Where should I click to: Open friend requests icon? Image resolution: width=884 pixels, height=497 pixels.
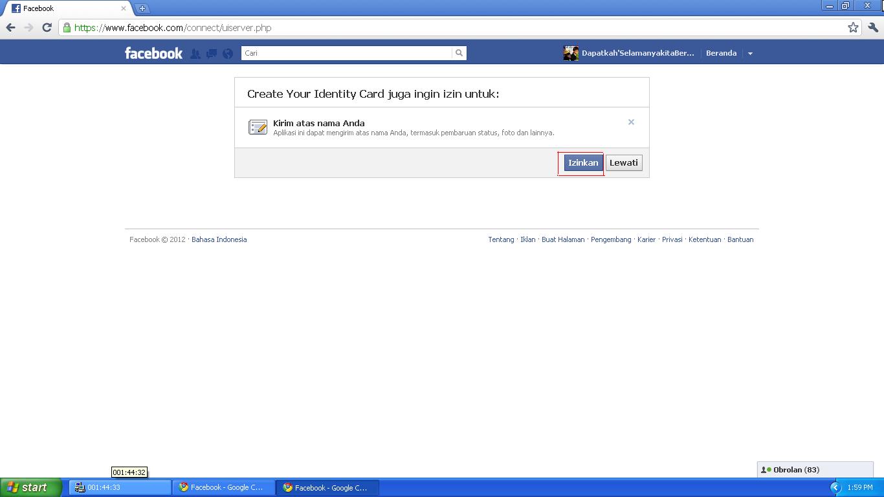pyautogui.click(x=195, y=54)
